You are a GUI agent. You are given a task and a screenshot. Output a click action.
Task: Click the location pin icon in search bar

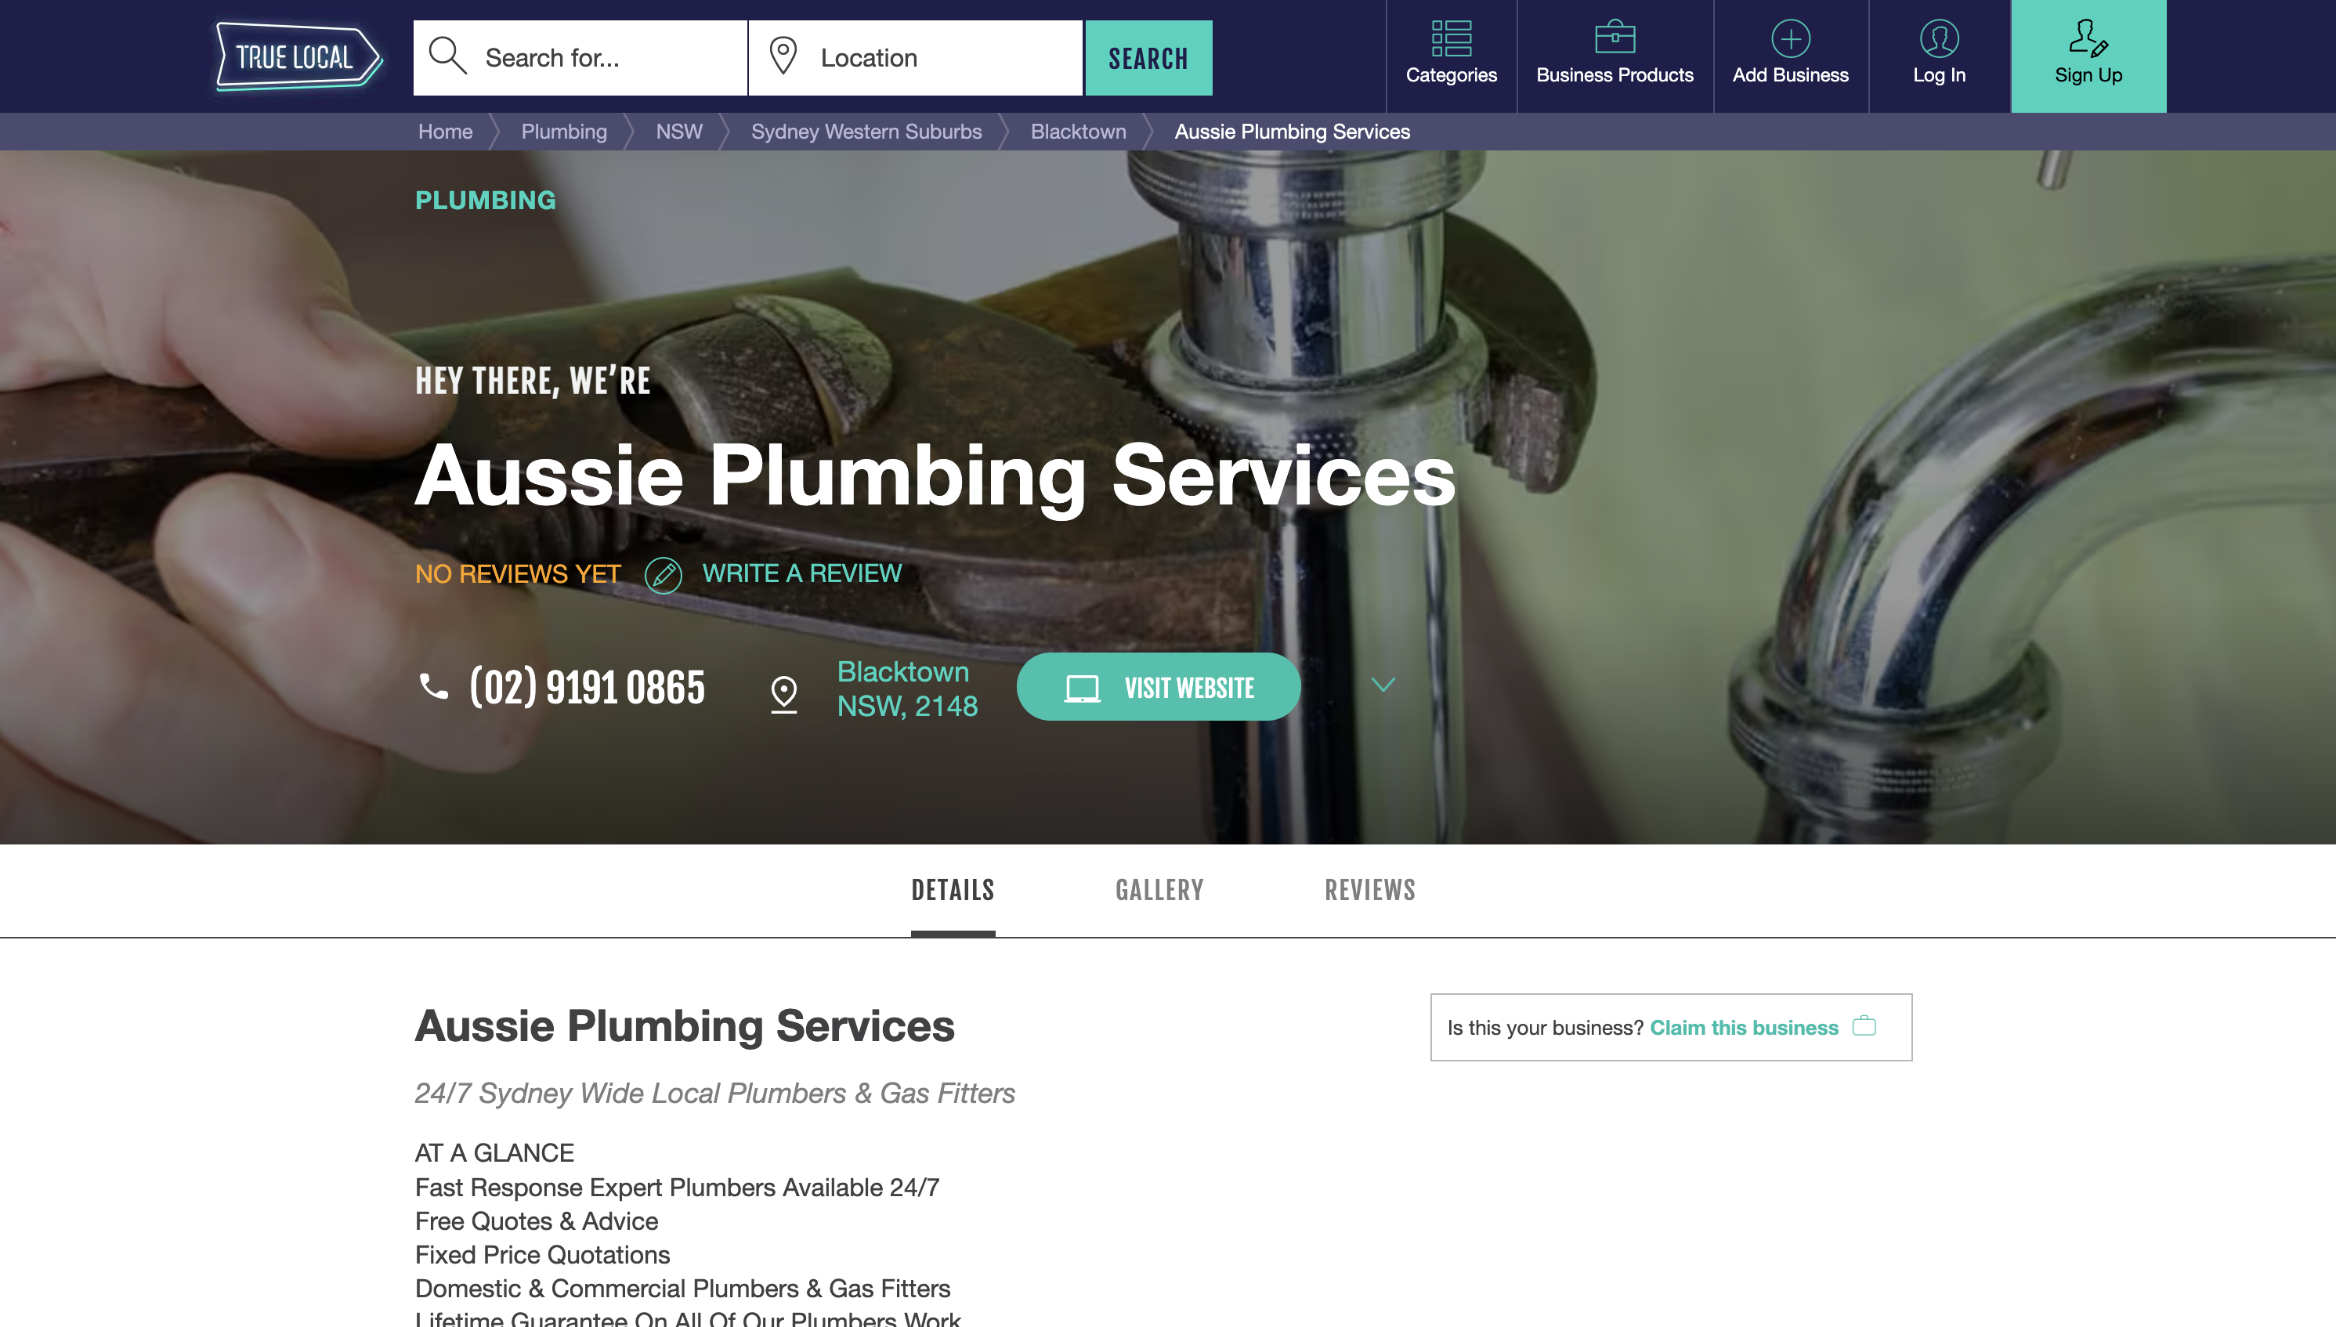[x=783, y=56]
